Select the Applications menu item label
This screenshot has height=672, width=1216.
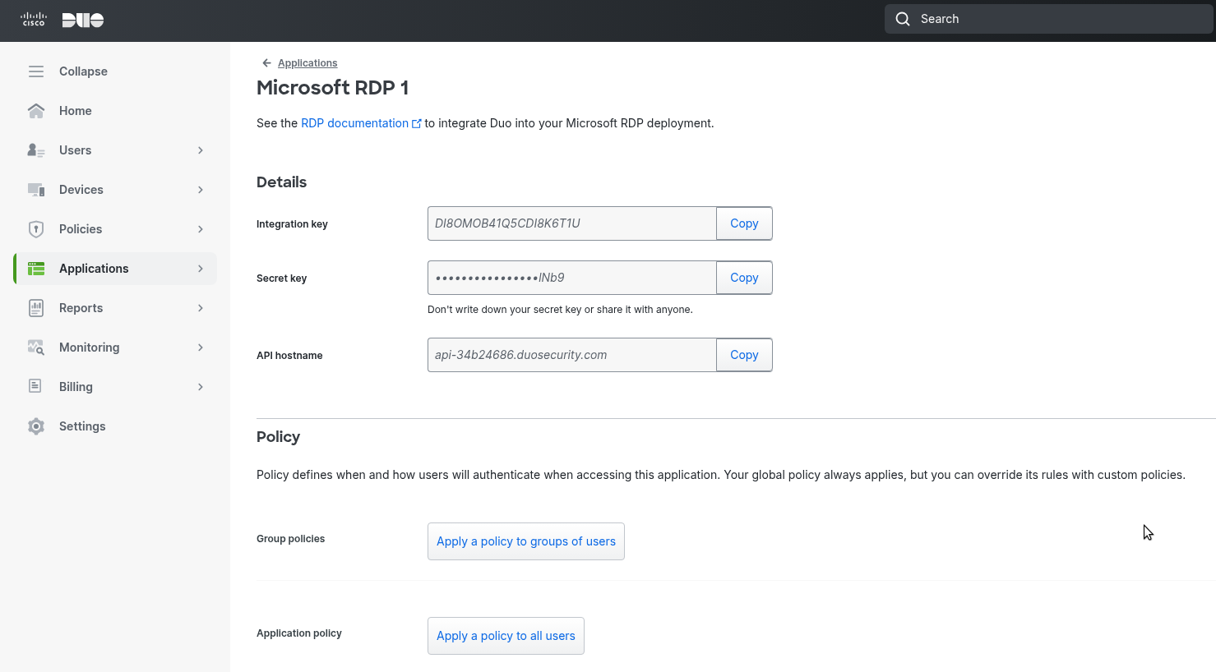[x=94, y=269]
